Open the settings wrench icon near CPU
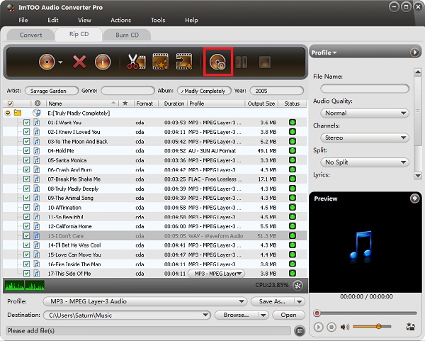Image resolution: width=425 pixels, height=341 pixels. [297, 285]
